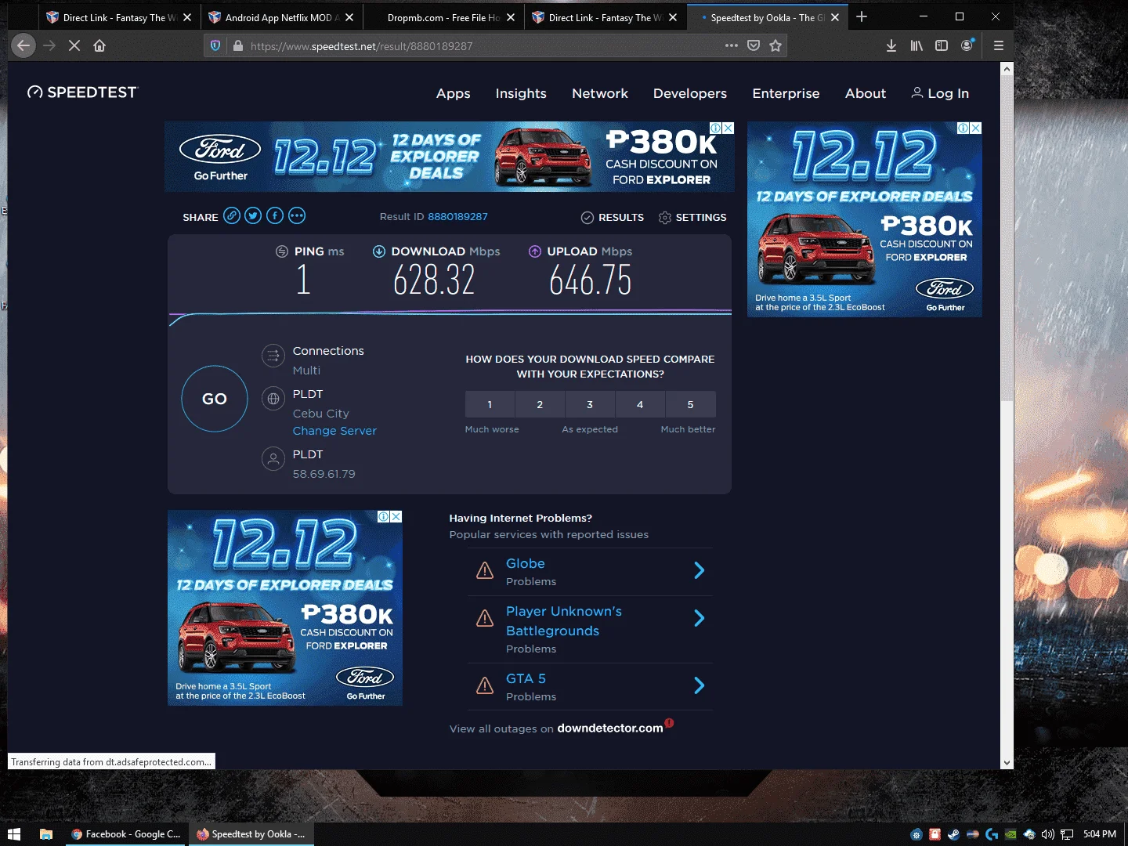Open the RESULTS view
The width and height of the screenshot is (1128, 846).
click(613, 217)
